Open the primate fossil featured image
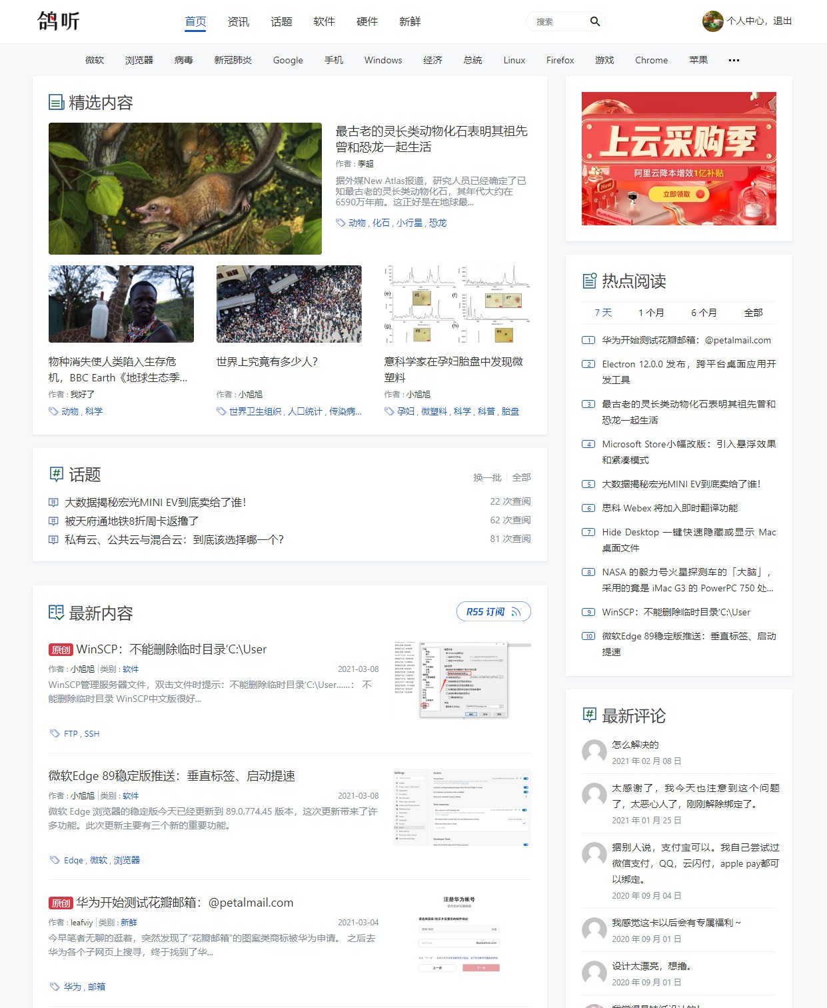 185,189
